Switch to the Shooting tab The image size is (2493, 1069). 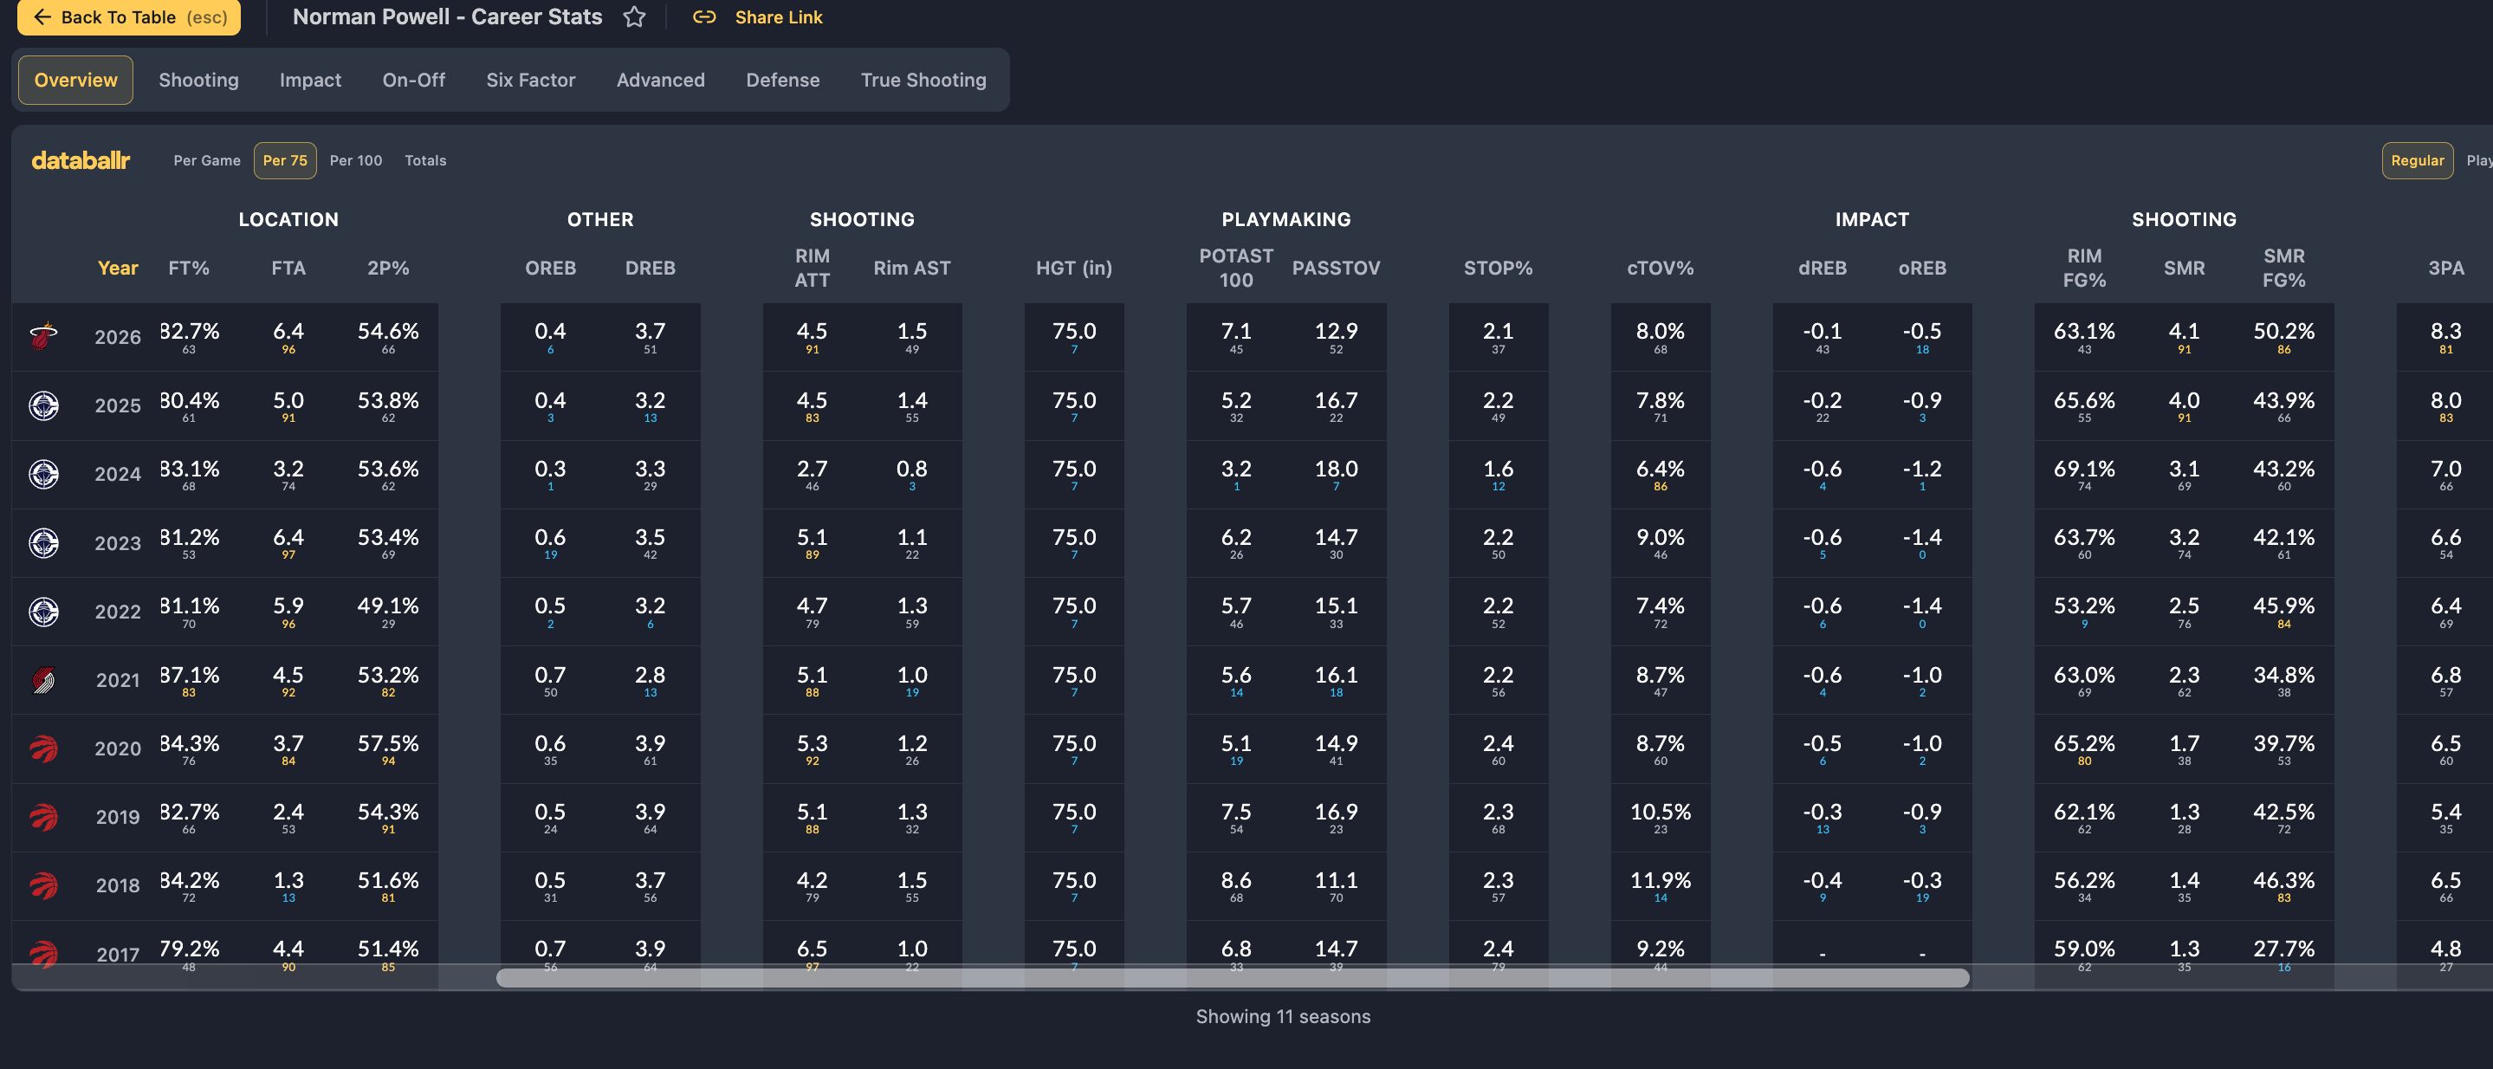pyautogui.click(x=198, y=81)
